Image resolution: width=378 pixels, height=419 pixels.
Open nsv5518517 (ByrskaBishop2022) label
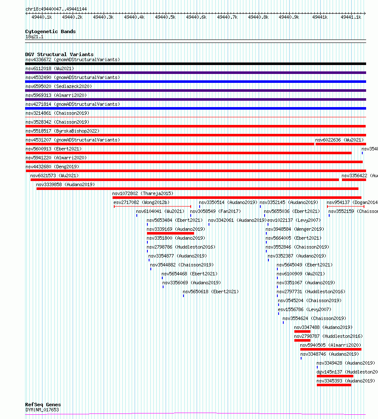point(62,131)
